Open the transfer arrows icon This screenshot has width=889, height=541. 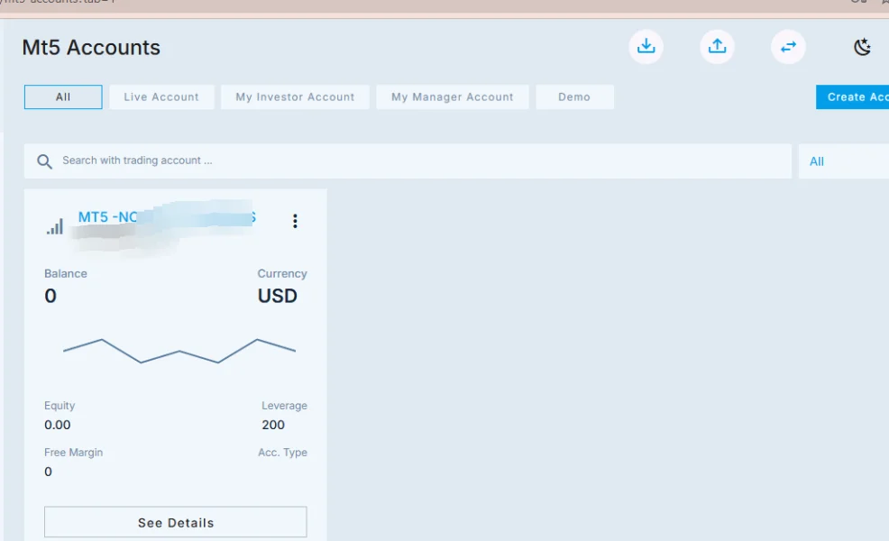[788, 47]
